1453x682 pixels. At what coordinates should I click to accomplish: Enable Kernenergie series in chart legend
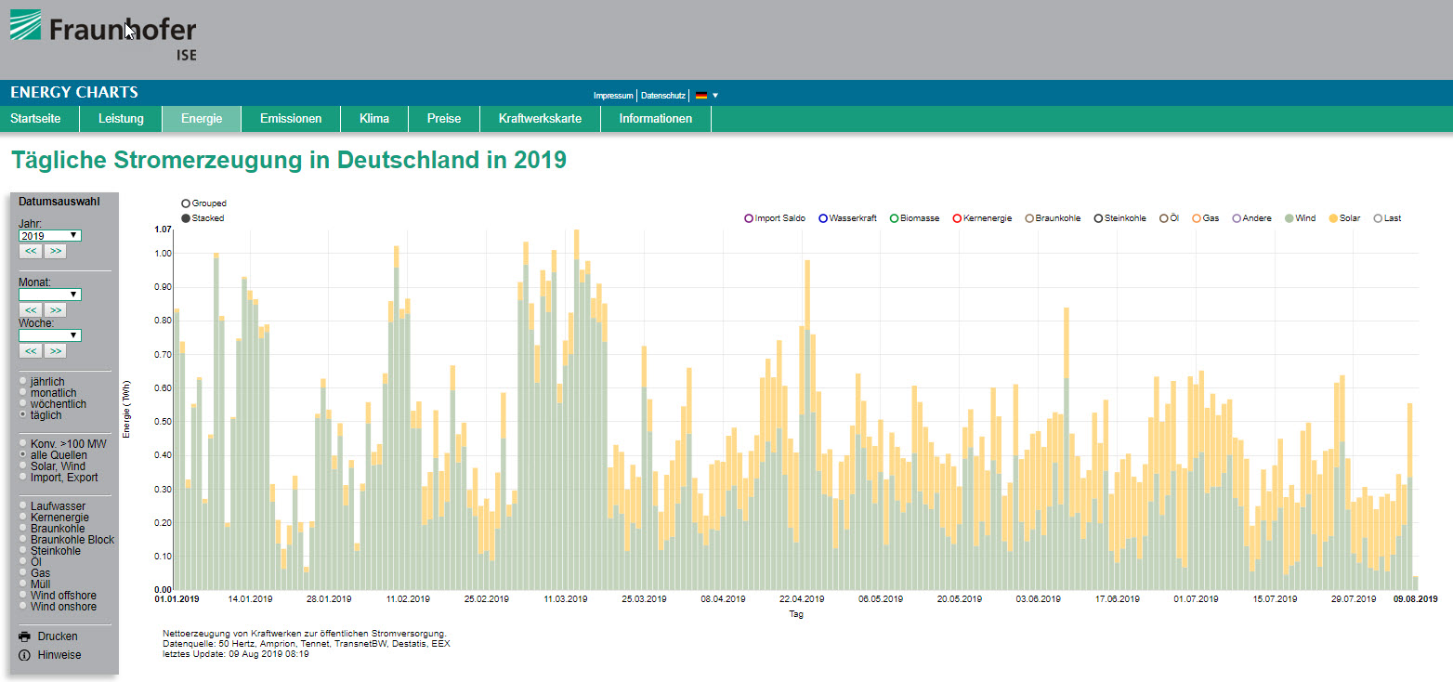(957, 218)
